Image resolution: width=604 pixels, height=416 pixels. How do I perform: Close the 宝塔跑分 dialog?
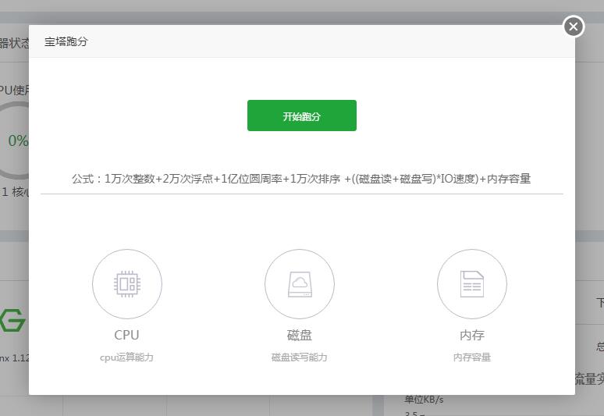573,27
